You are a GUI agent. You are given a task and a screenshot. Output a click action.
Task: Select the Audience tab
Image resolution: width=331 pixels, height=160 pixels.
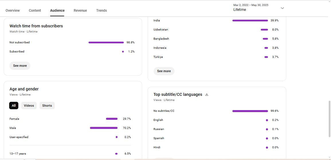57,11
